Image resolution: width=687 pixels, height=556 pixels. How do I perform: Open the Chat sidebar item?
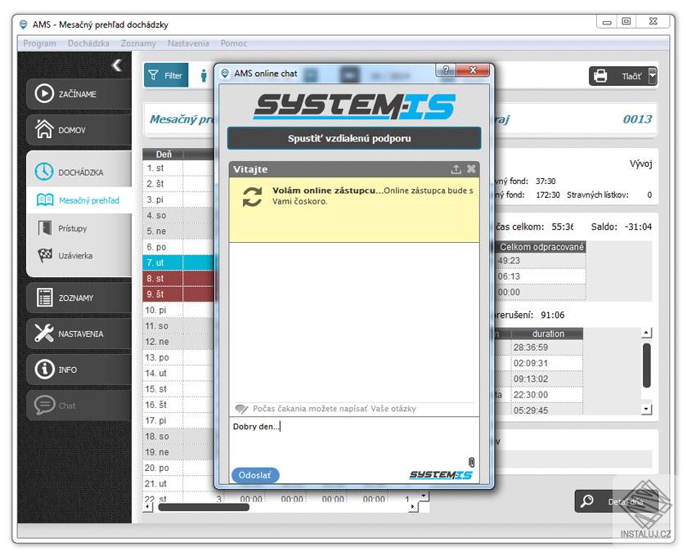[79, 406]
